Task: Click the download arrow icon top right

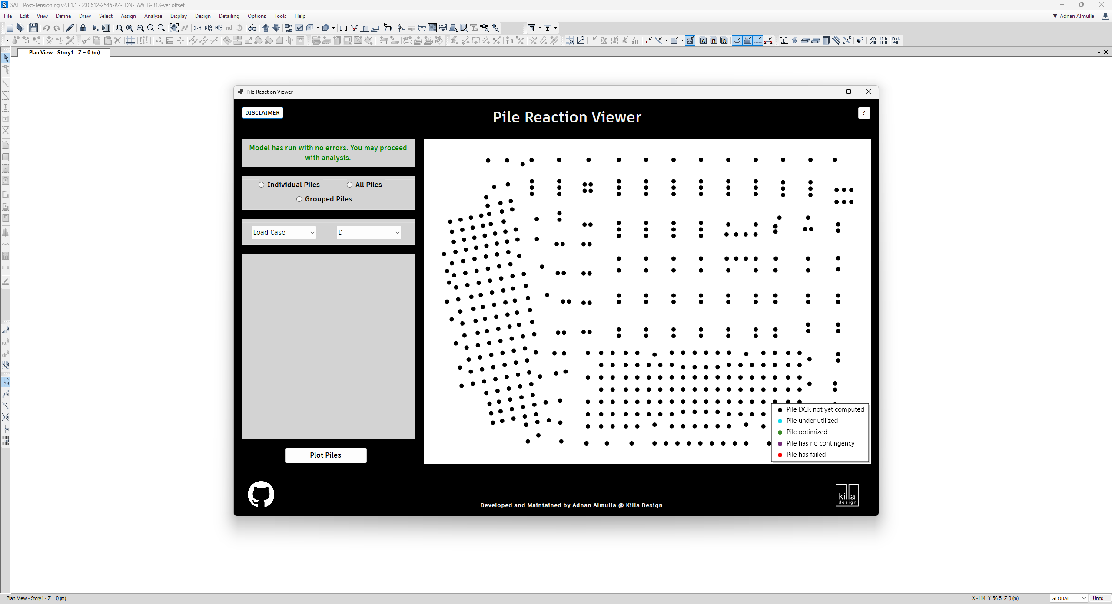Action: (1105, 16)
